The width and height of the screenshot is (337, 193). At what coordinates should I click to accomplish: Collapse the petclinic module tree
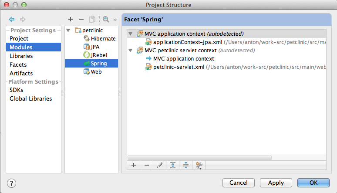tap(68, 30)
